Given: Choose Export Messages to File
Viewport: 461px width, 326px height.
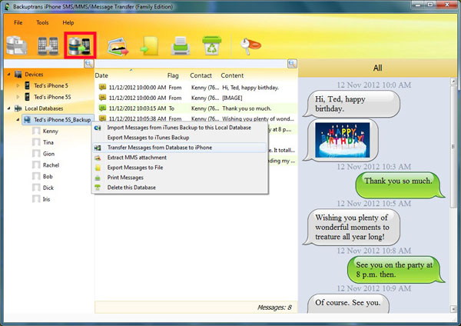Looking at the screenshot, I should tap(180, 168).
